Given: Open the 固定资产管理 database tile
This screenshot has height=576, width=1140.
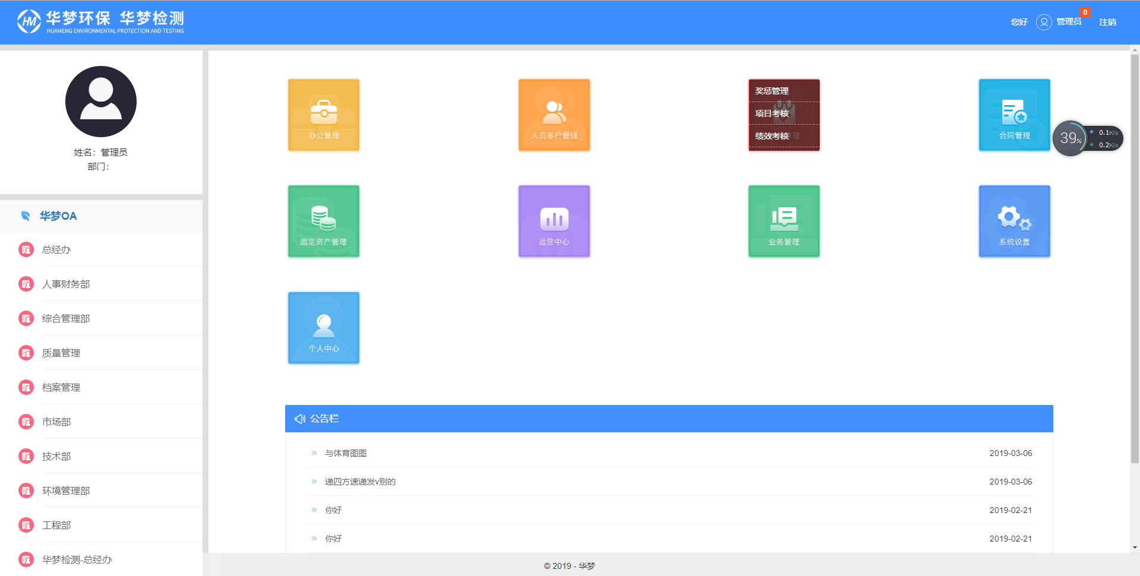Looking at the screenshot, I should (324, 221).
